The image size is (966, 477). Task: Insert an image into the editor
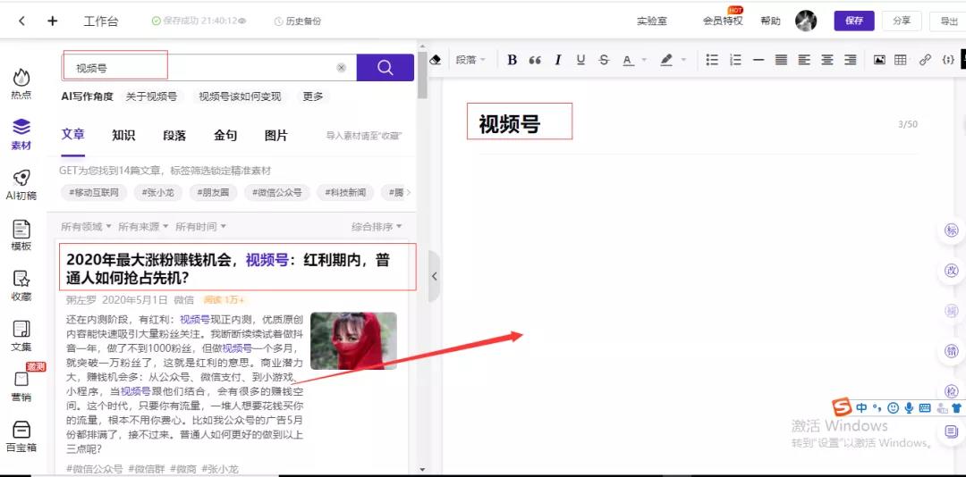879,60
